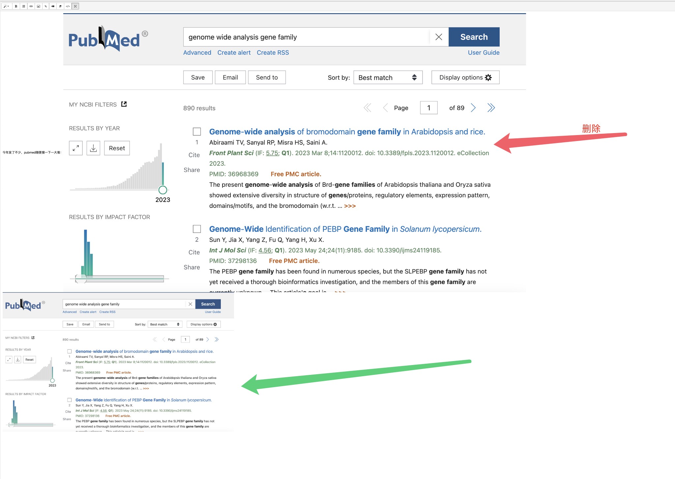The height and width of the screenshot is (479, 675).
Task: Click Create RSS under the larger search box
Action: (273, 53)
